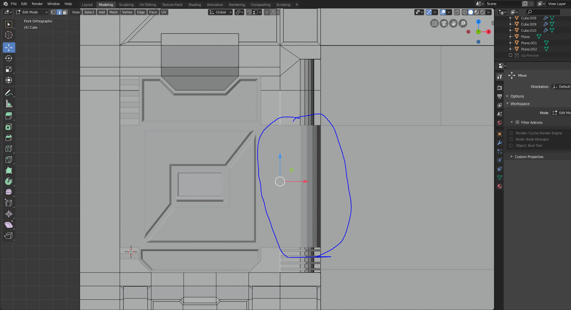Select the Measure tool
The height and width of the screenshot is (310, 571).
coord(9,104)
